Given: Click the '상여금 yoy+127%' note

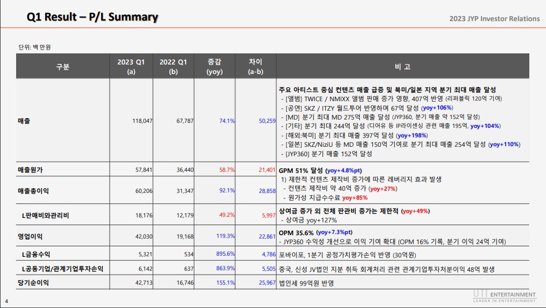Looking at the screenshot, I should (x=309, y=220).
